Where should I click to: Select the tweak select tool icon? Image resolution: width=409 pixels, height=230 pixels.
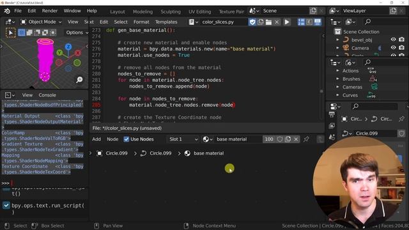tap(10, 33)
